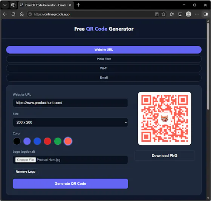The image size is (211, 201).
Task: Click the 'Color' label
Action: pos(17,133)
